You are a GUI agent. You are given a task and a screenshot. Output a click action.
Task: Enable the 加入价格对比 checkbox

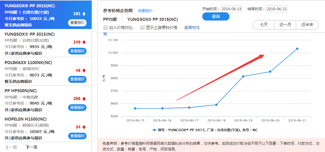(106, 27)
